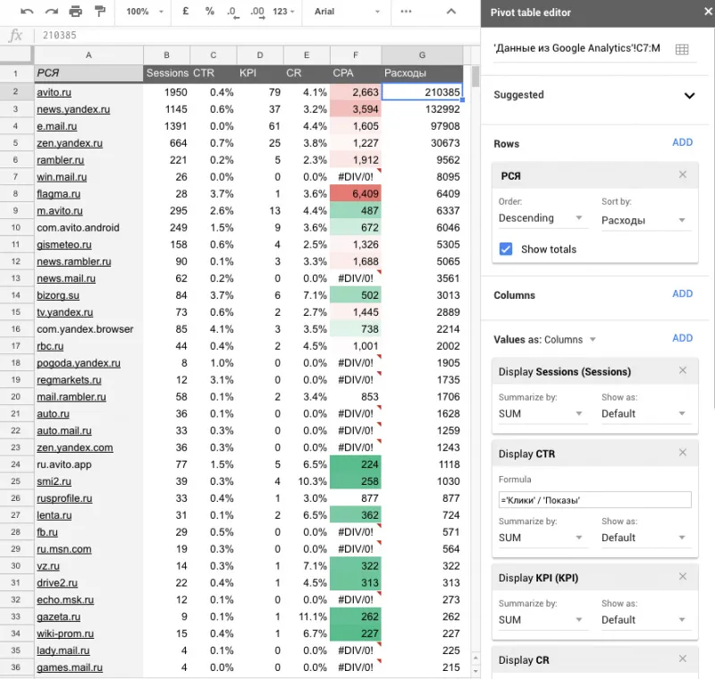715x679 pixels.
Task: Select the Paint format roller icon
Action: coord(100,12)
